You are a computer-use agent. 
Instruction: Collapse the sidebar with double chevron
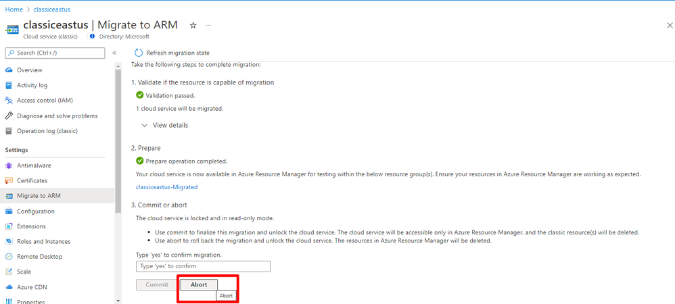[x=114, y=53]
